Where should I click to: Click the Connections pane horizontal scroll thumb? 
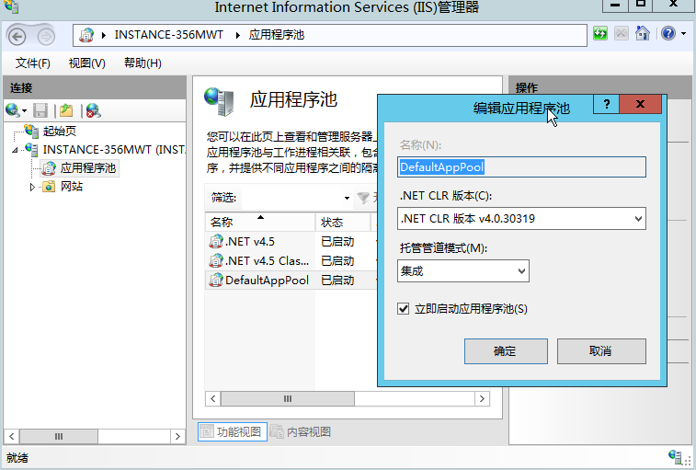[x=59, y=437]
